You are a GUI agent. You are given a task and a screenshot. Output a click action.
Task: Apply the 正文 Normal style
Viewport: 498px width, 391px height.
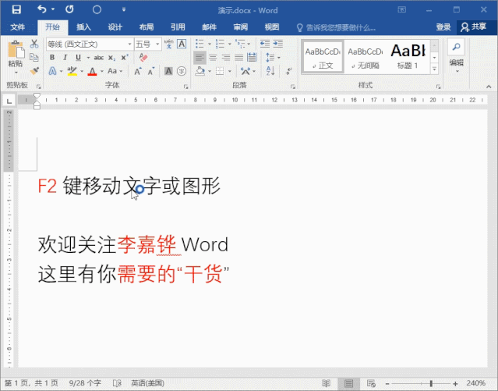click(x=323, y=57)
